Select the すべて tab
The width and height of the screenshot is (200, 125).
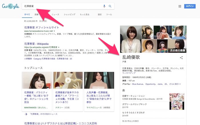[27, 14]
